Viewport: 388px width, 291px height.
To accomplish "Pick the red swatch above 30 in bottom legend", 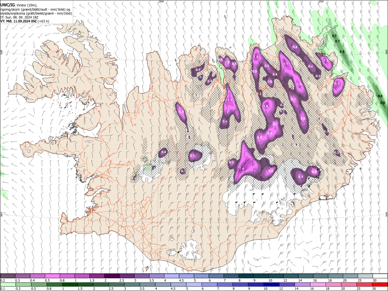I will tap(380, 284).
